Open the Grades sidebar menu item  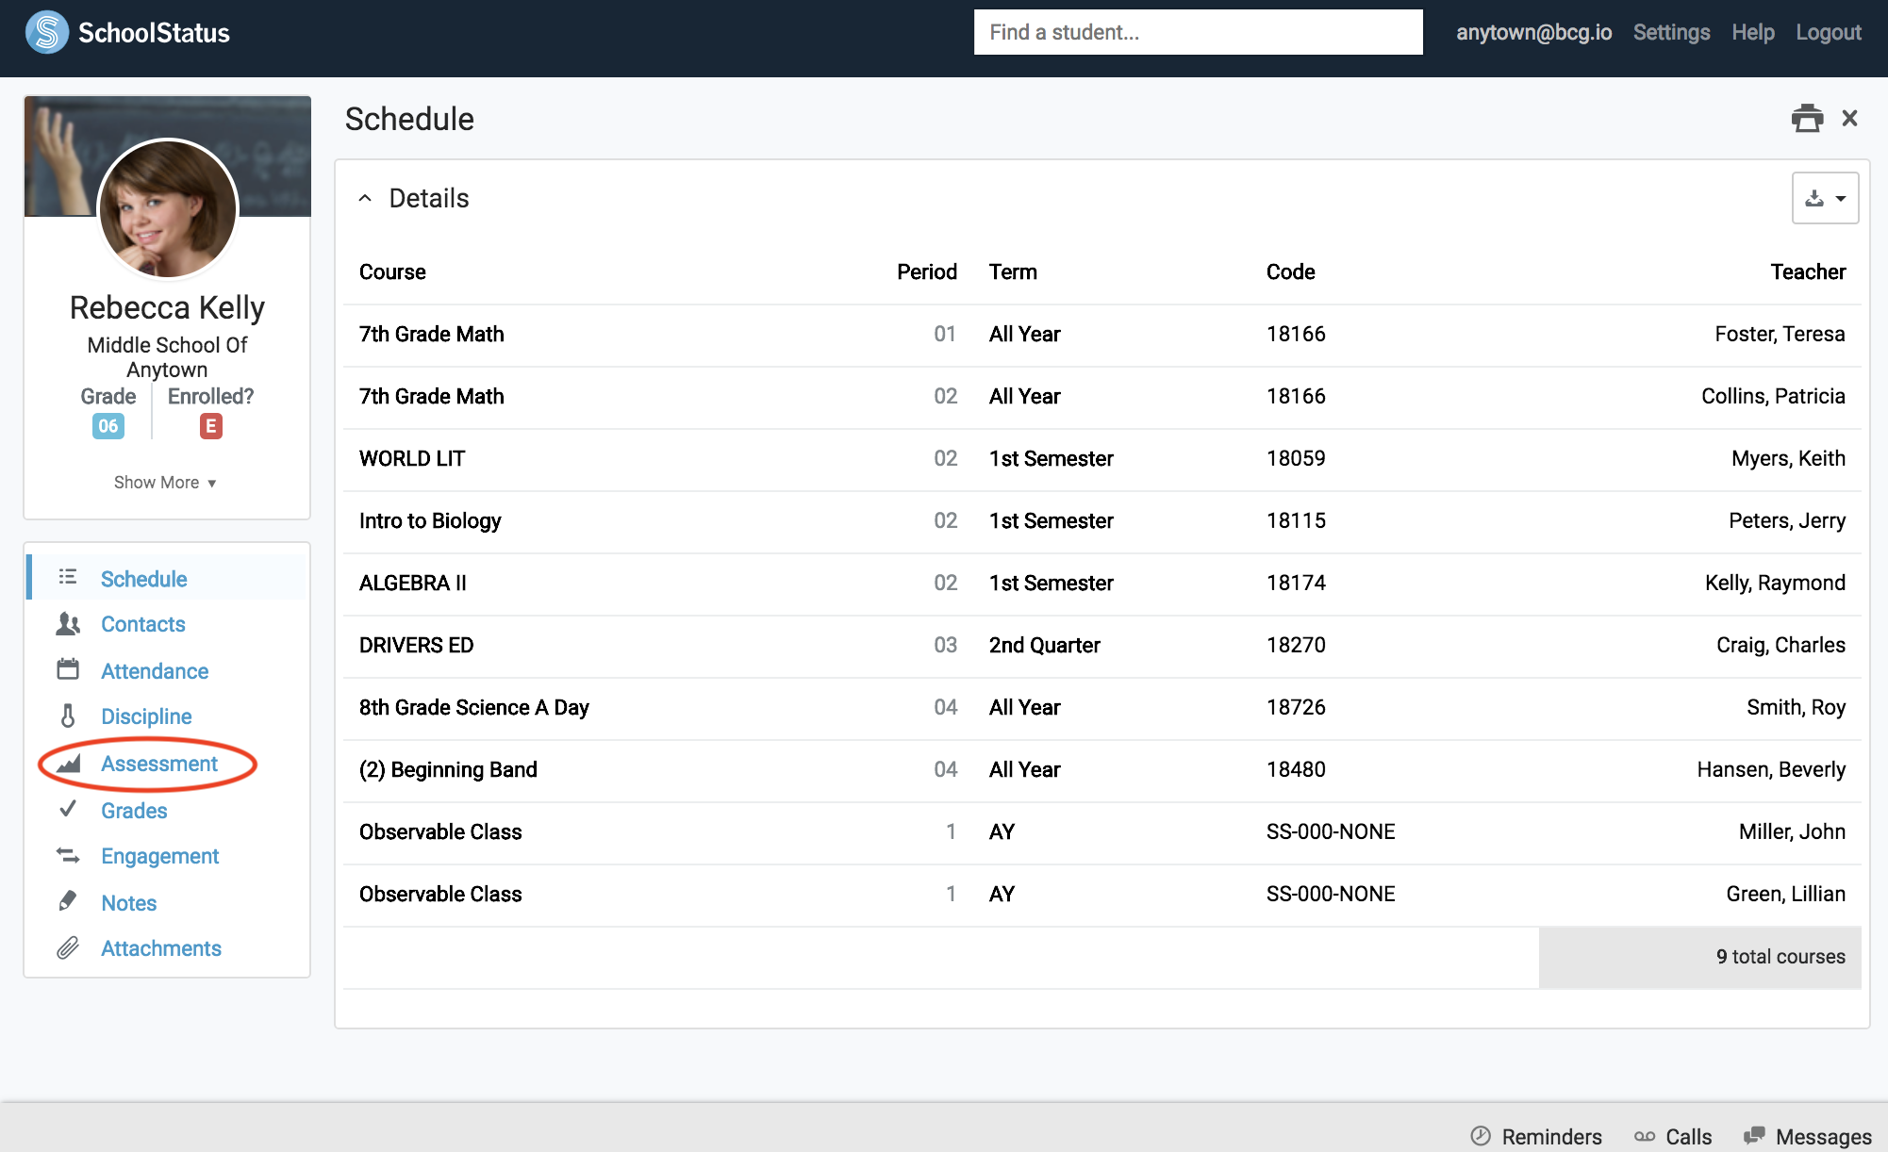tap(134, 811)
